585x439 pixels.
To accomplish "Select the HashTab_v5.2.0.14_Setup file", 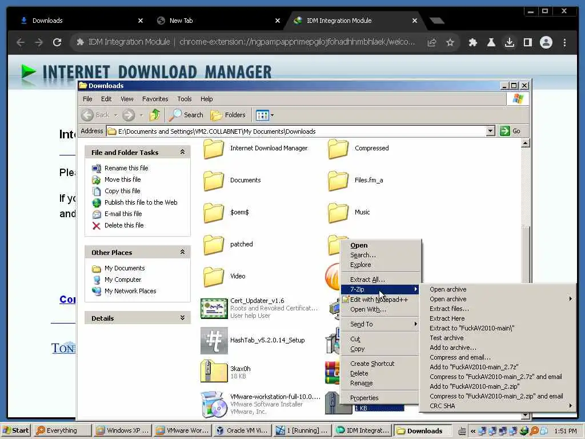I will click(x=214, y=341).
